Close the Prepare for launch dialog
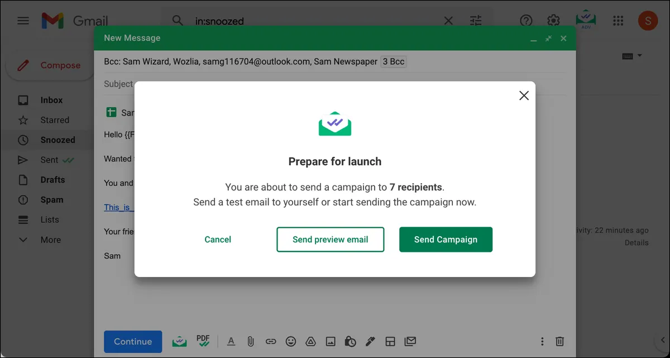This screenshot has height=358, width=670. click(524, 96)
